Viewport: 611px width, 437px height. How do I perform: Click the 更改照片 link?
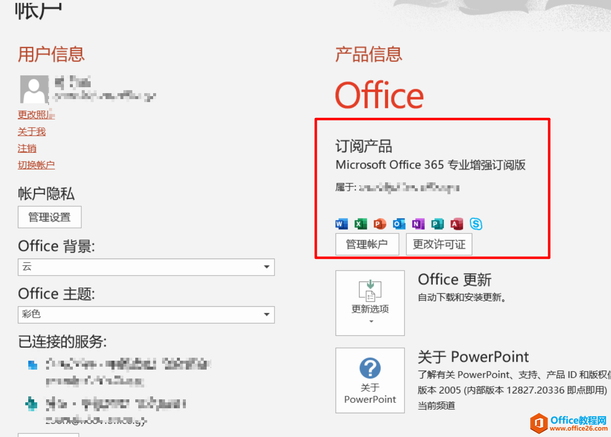tap(36, 115)
